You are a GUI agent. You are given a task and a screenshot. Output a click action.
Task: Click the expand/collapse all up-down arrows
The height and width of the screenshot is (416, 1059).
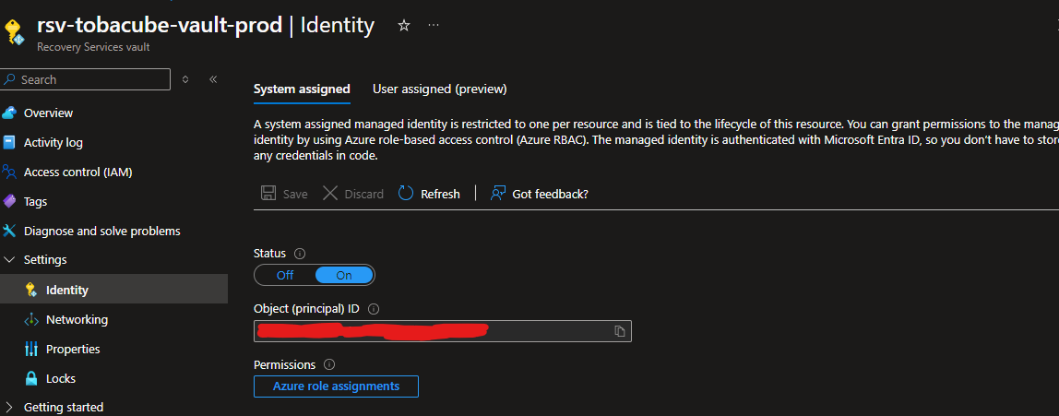(x=185, y=79)
